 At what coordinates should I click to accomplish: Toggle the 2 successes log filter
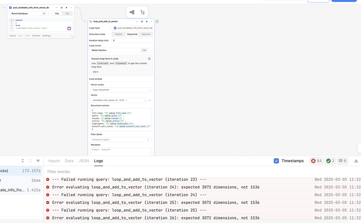pos(330,161)
